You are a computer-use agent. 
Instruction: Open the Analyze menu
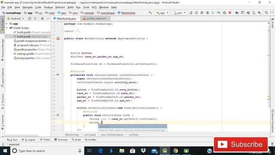click(49, 7)
